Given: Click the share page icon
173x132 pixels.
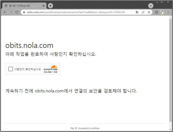Looking at the screenshot, I should tap(143, 12).
